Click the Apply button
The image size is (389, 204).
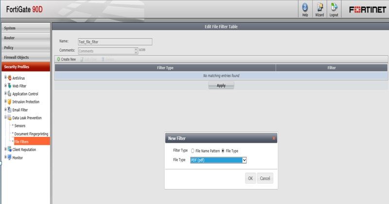click(221, 85)
